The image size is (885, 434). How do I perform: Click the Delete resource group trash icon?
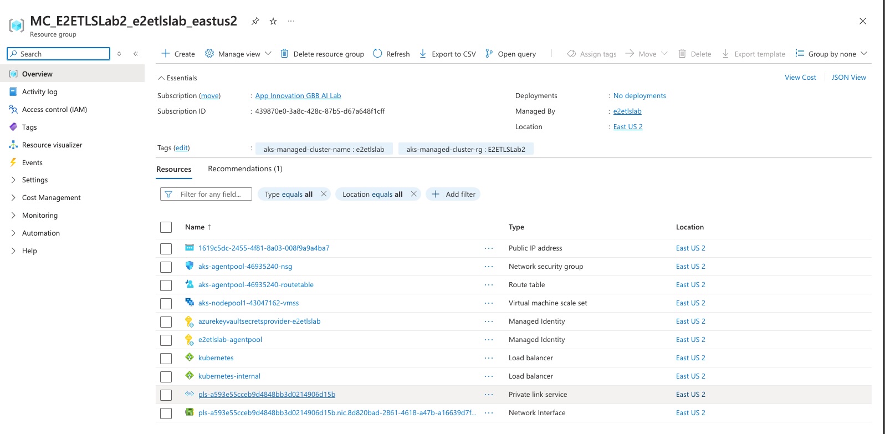coord(284,54)
